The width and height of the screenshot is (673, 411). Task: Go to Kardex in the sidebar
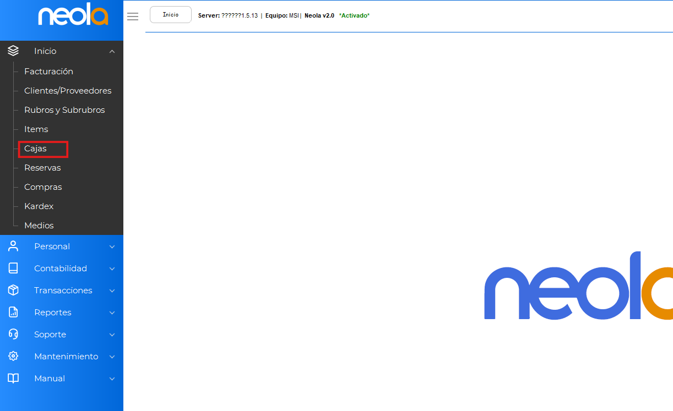[39, 206]
